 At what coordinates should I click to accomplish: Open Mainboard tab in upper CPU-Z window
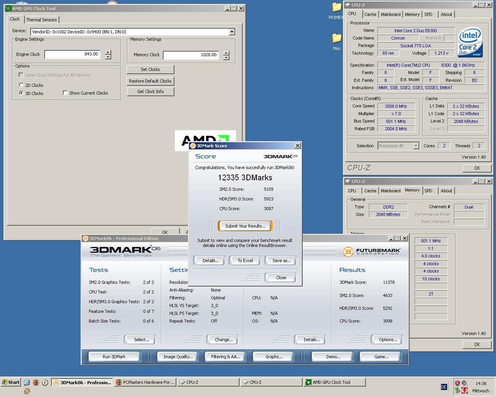(x=391, y=14)
